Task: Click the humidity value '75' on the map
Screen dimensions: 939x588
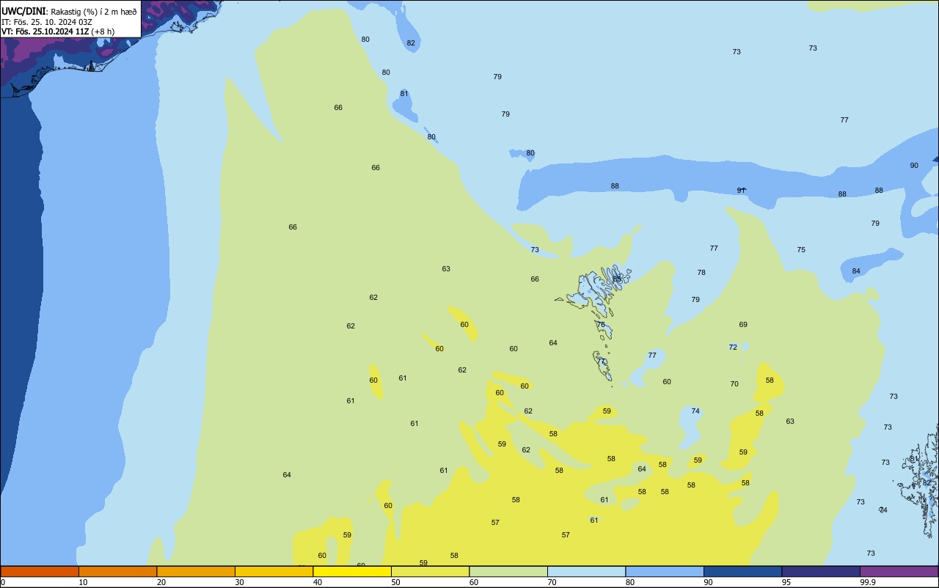Action: (x=801, y=250)
